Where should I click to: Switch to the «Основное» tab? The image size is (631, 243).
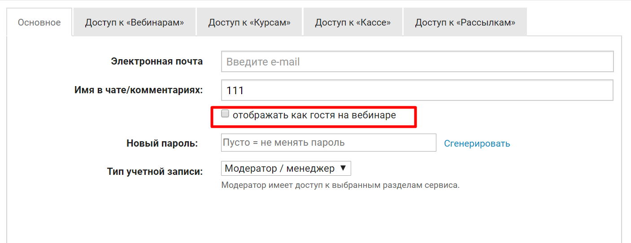[x=39, y=22]
